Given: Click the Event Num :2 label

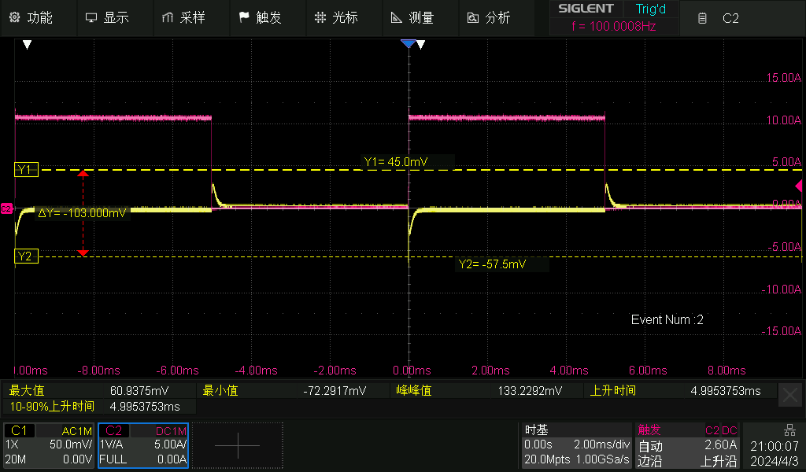Looking at the screenshot, I should pyautogui.click(x=667, y=320).
